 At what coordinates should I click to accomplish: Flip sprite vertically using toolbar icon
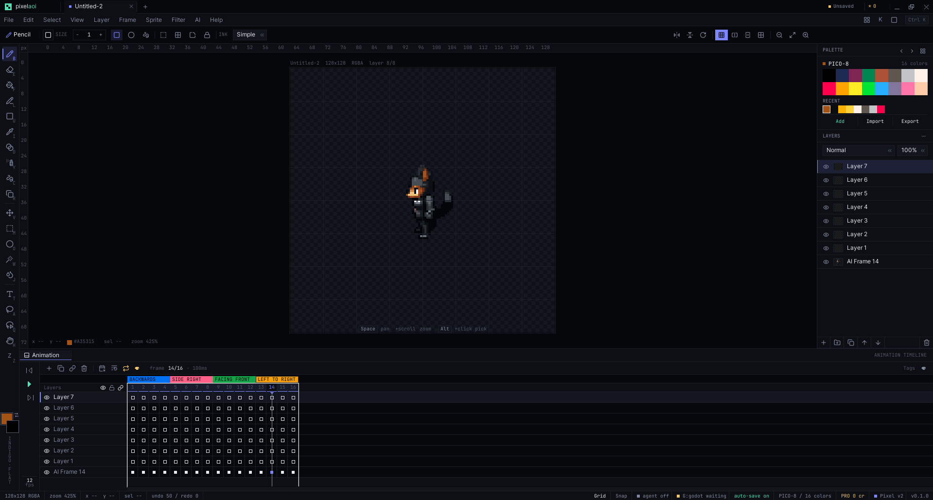point(690,35)
